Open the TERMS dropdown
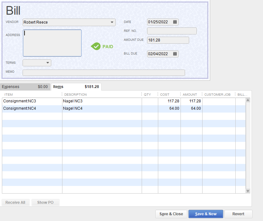The width and height of the screenshot is (263, 221). click(48, 63)
